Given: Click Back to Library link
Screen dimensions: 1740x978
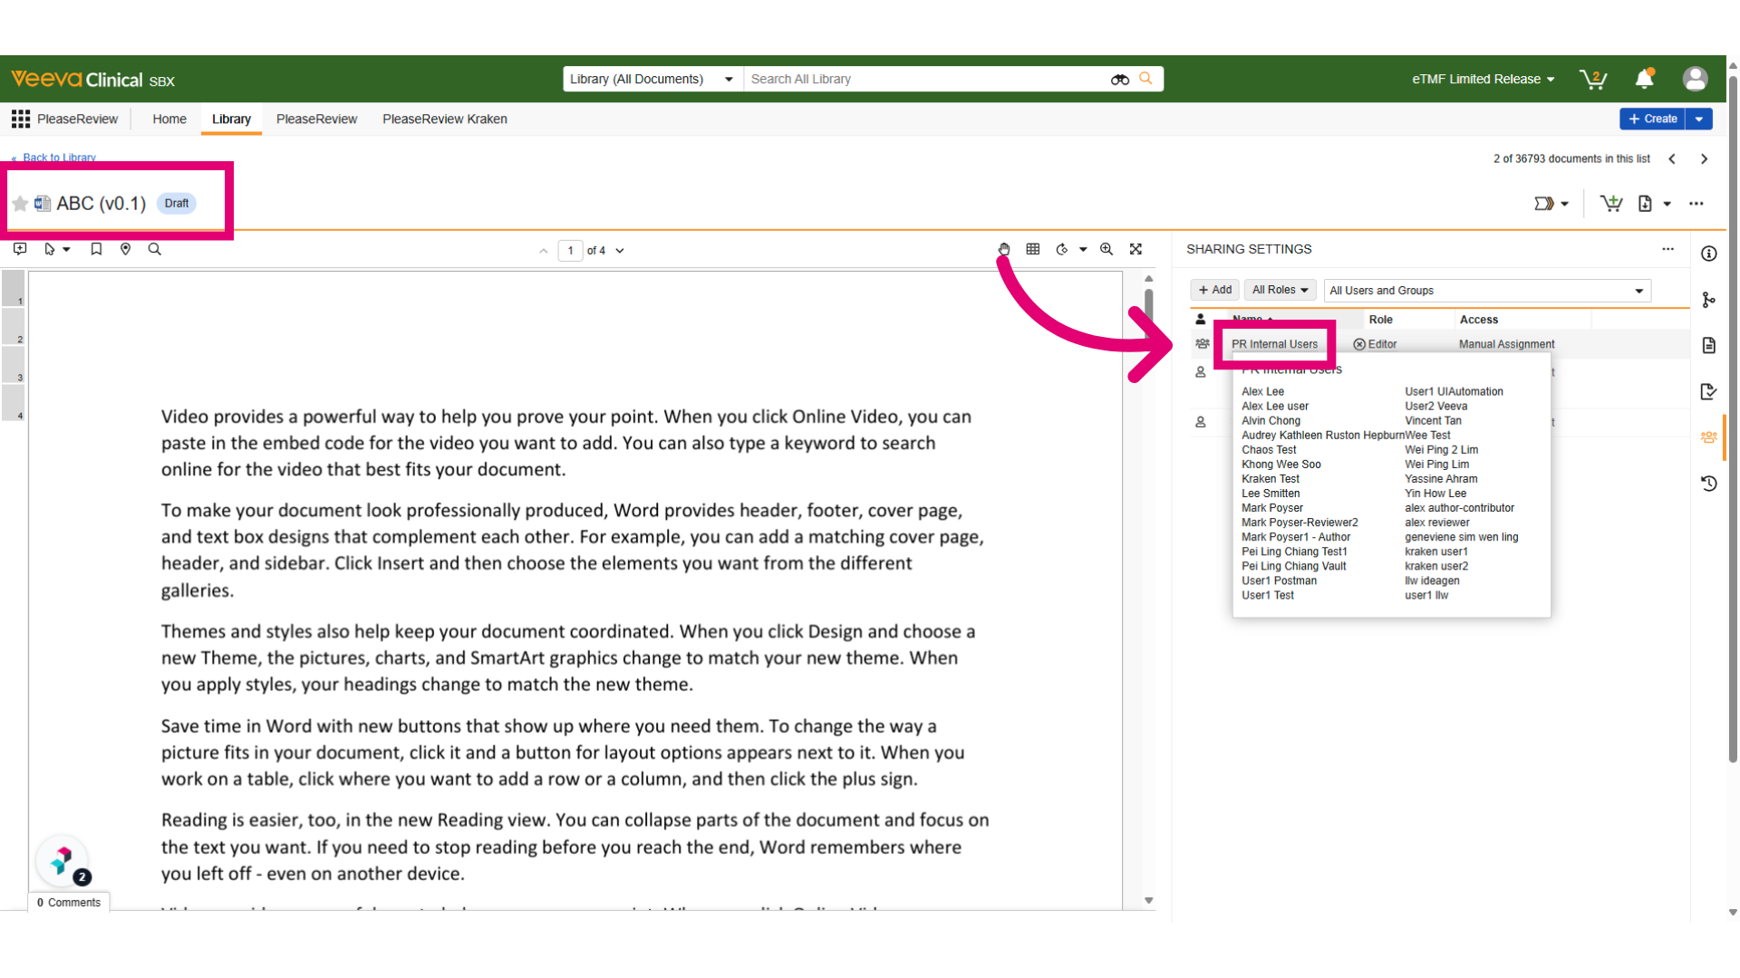Looking at the screenshot, I should pos(59,158).
